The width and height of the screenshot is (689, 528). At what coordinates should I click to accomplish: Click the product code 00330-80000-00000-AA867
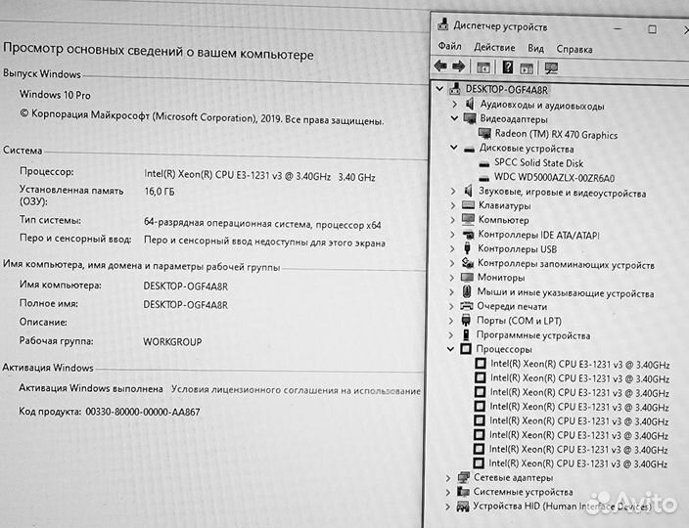142,412
